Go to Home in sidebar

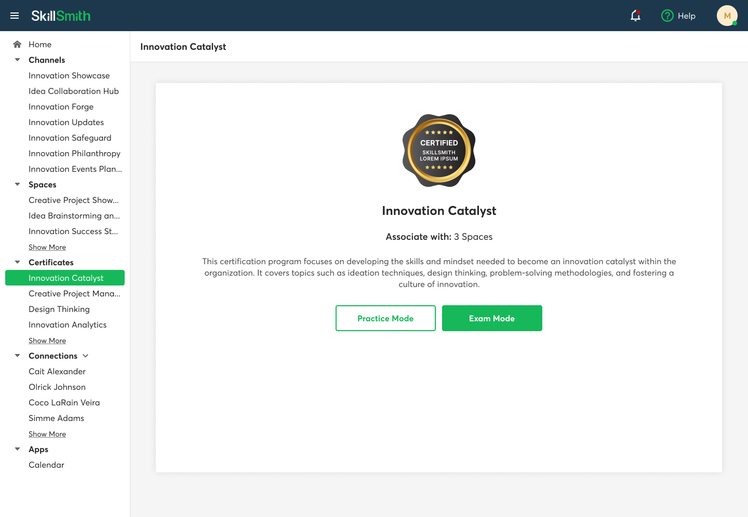pos(40,44)
